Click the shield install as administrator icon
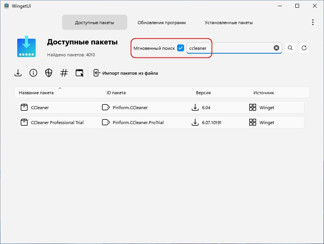 click(49, 73)
